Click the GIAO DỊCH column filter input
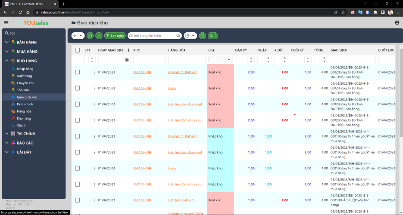 (x=353, y=60)
